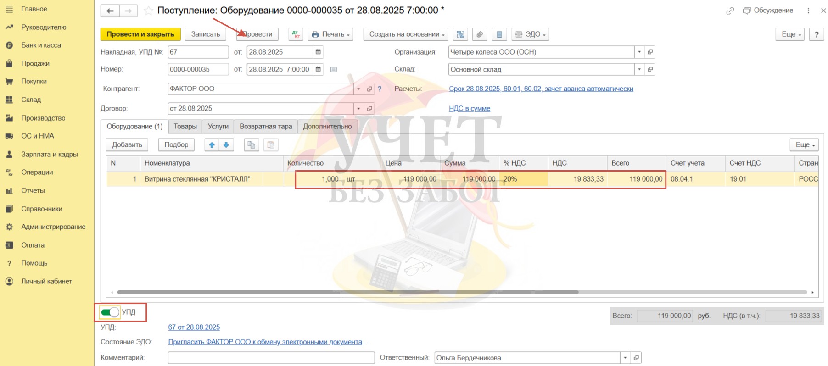This screenshot has width=828, height=366.
Task: Expand Контрагент dropdown list
Action: coord(358,89)
